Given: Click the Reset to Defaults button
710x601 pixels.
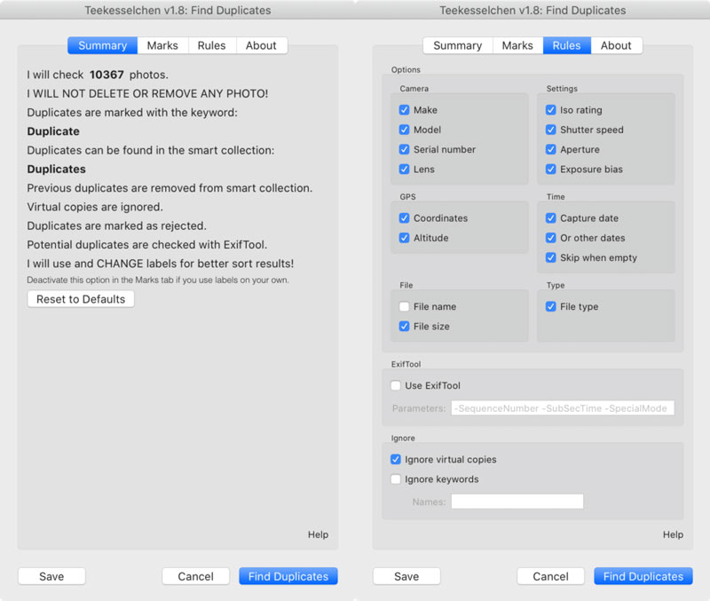Looking at the screenshot, I should coord(81,299).
